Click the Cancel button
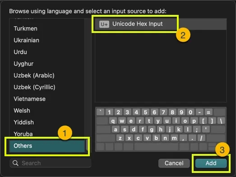This screenshot has height=177, width=236. pos(174,163)
